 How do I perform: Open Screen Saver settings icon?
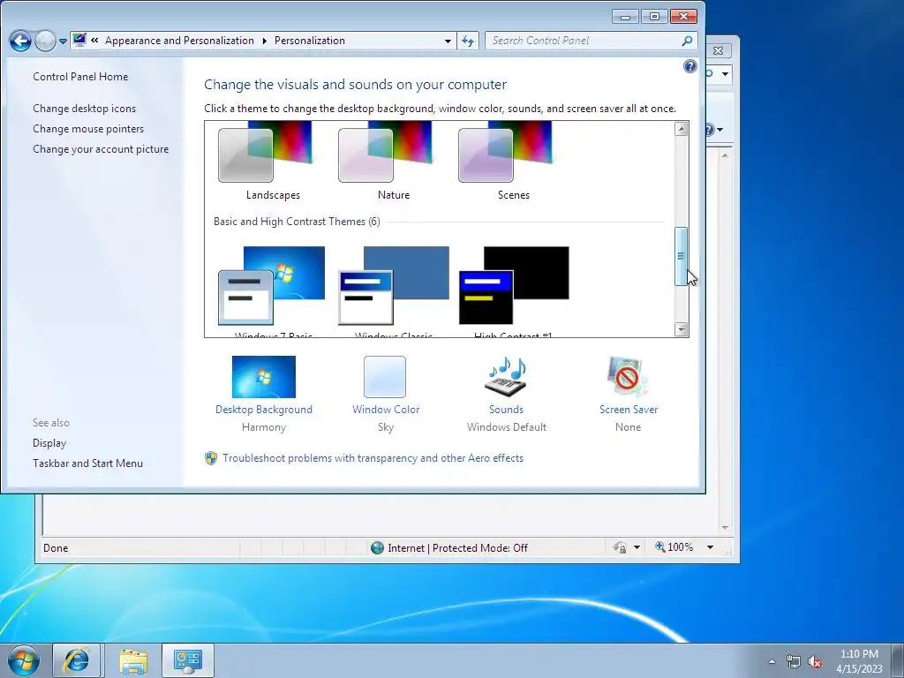(628, 376)
